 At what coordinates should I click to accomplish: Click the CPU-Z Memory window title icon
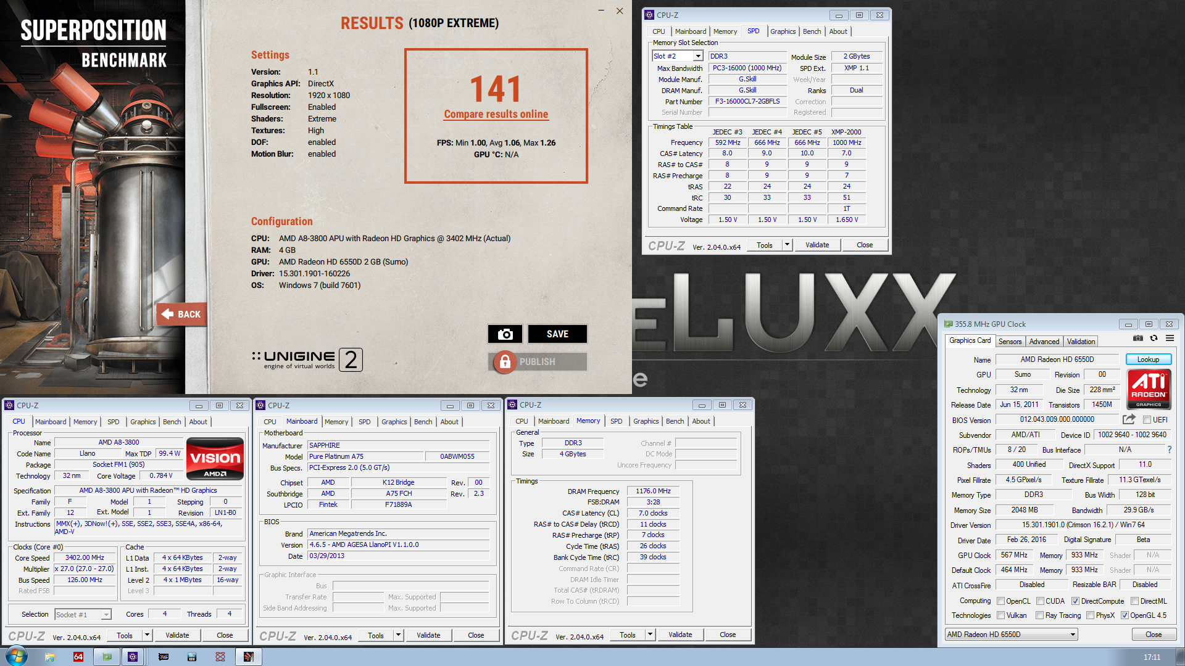512,405
